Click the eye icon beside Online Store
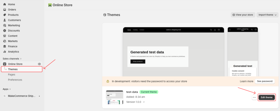 39,64
